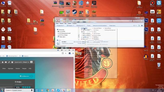This screenshot has height=92, width=164.
Task: Select the Vertical Resize cursor file
Action: pyautogui.click(x=107, y=28)
